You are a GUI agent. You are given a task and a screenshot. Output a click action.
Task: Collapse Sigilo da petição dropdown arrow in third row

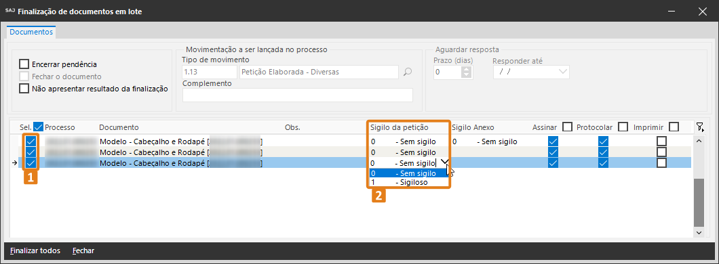[x=444, y=162]
